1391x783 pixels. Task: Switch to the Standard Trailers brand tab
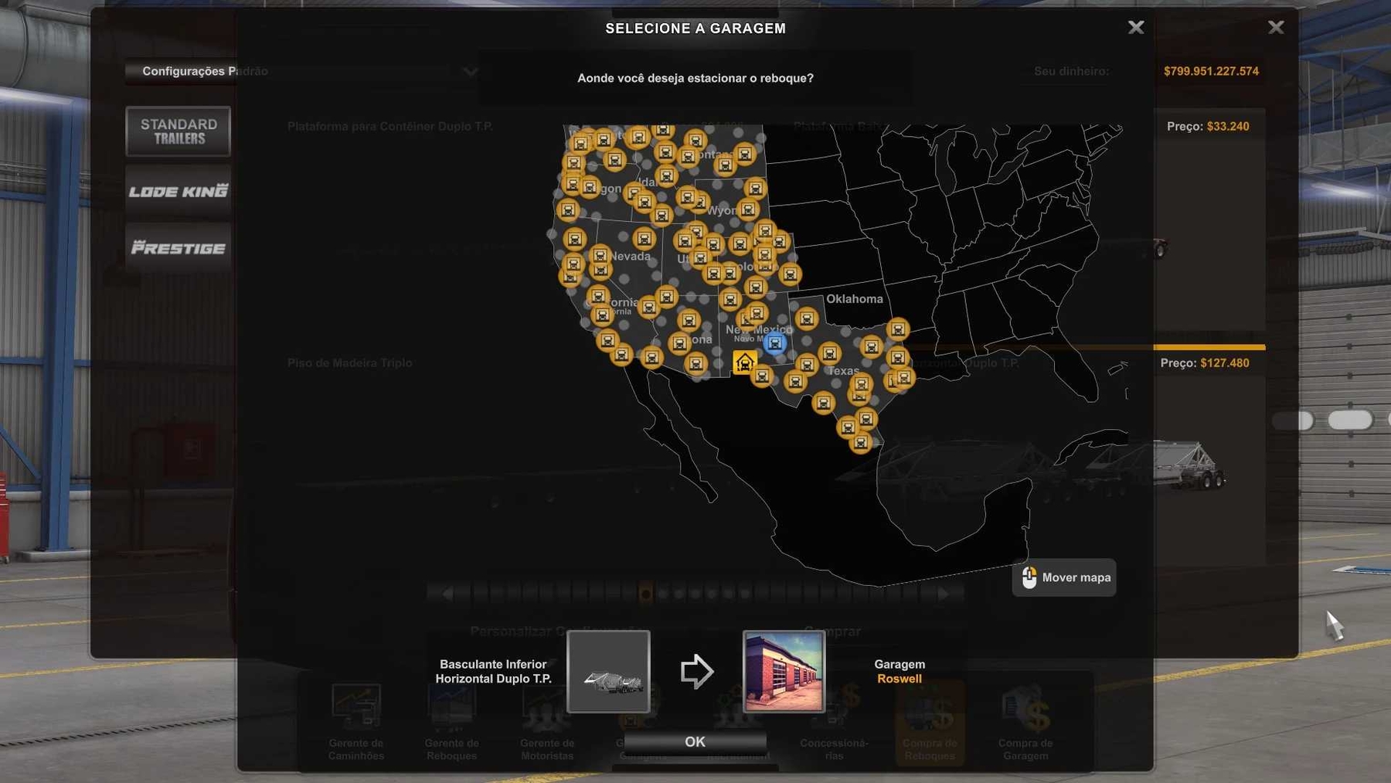tap(179, 131)
